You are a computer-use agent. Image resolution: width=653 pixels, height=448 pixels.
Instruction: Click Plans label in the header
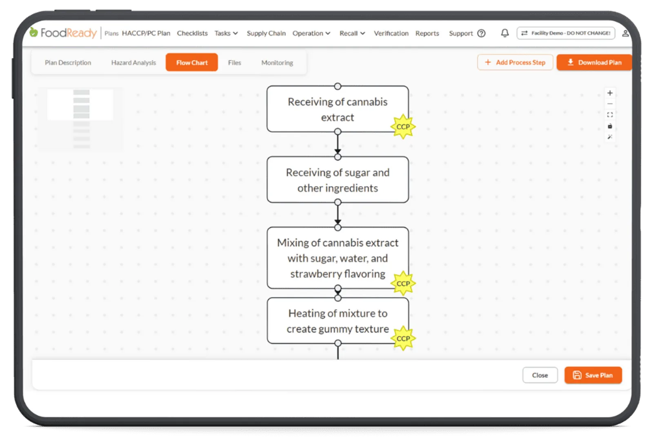tap(111, 33)
